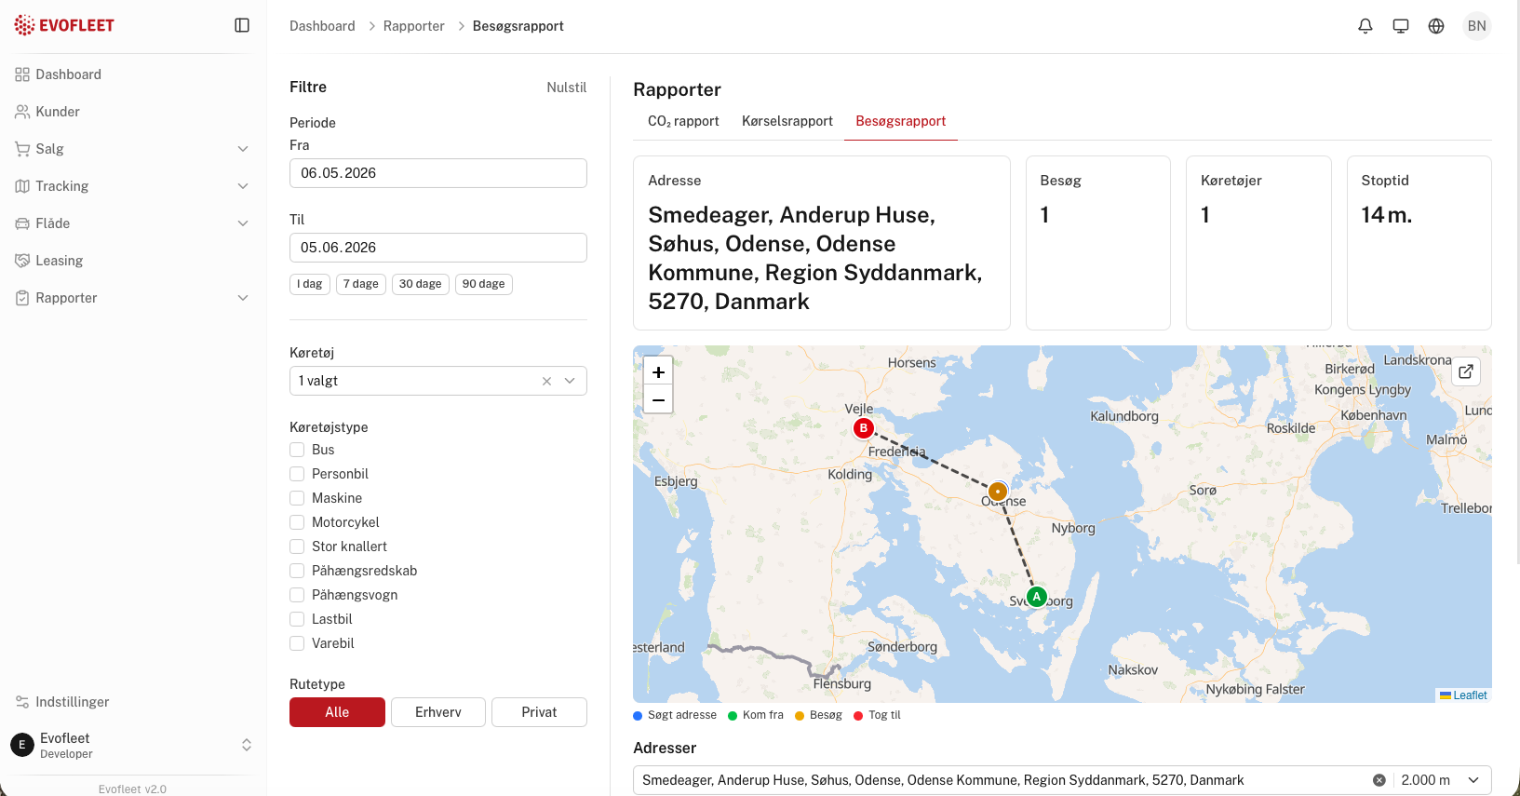Toggle the Bus checkbox
Image resolution: width=1520 pixels, height=796 pixels.
(297, 450)
